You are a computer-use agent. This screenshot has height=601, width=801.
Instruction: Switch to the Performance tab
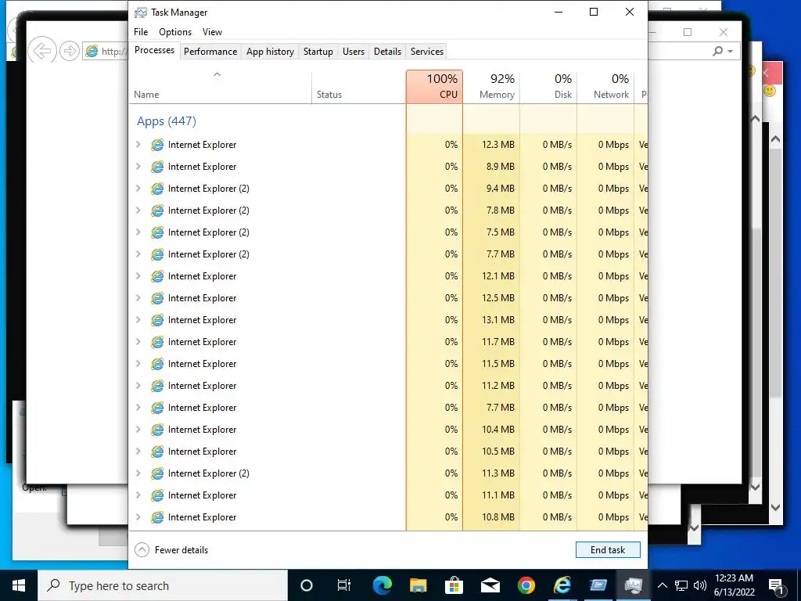pos(210,51)
